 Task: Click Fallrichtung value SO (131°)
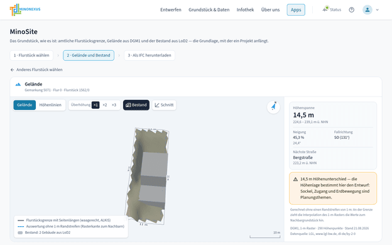tap(342, 138)
